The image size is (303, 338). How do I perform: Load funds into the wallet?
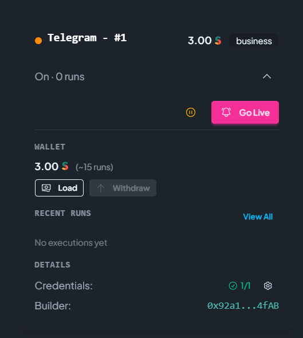click(x=59, y=188)
